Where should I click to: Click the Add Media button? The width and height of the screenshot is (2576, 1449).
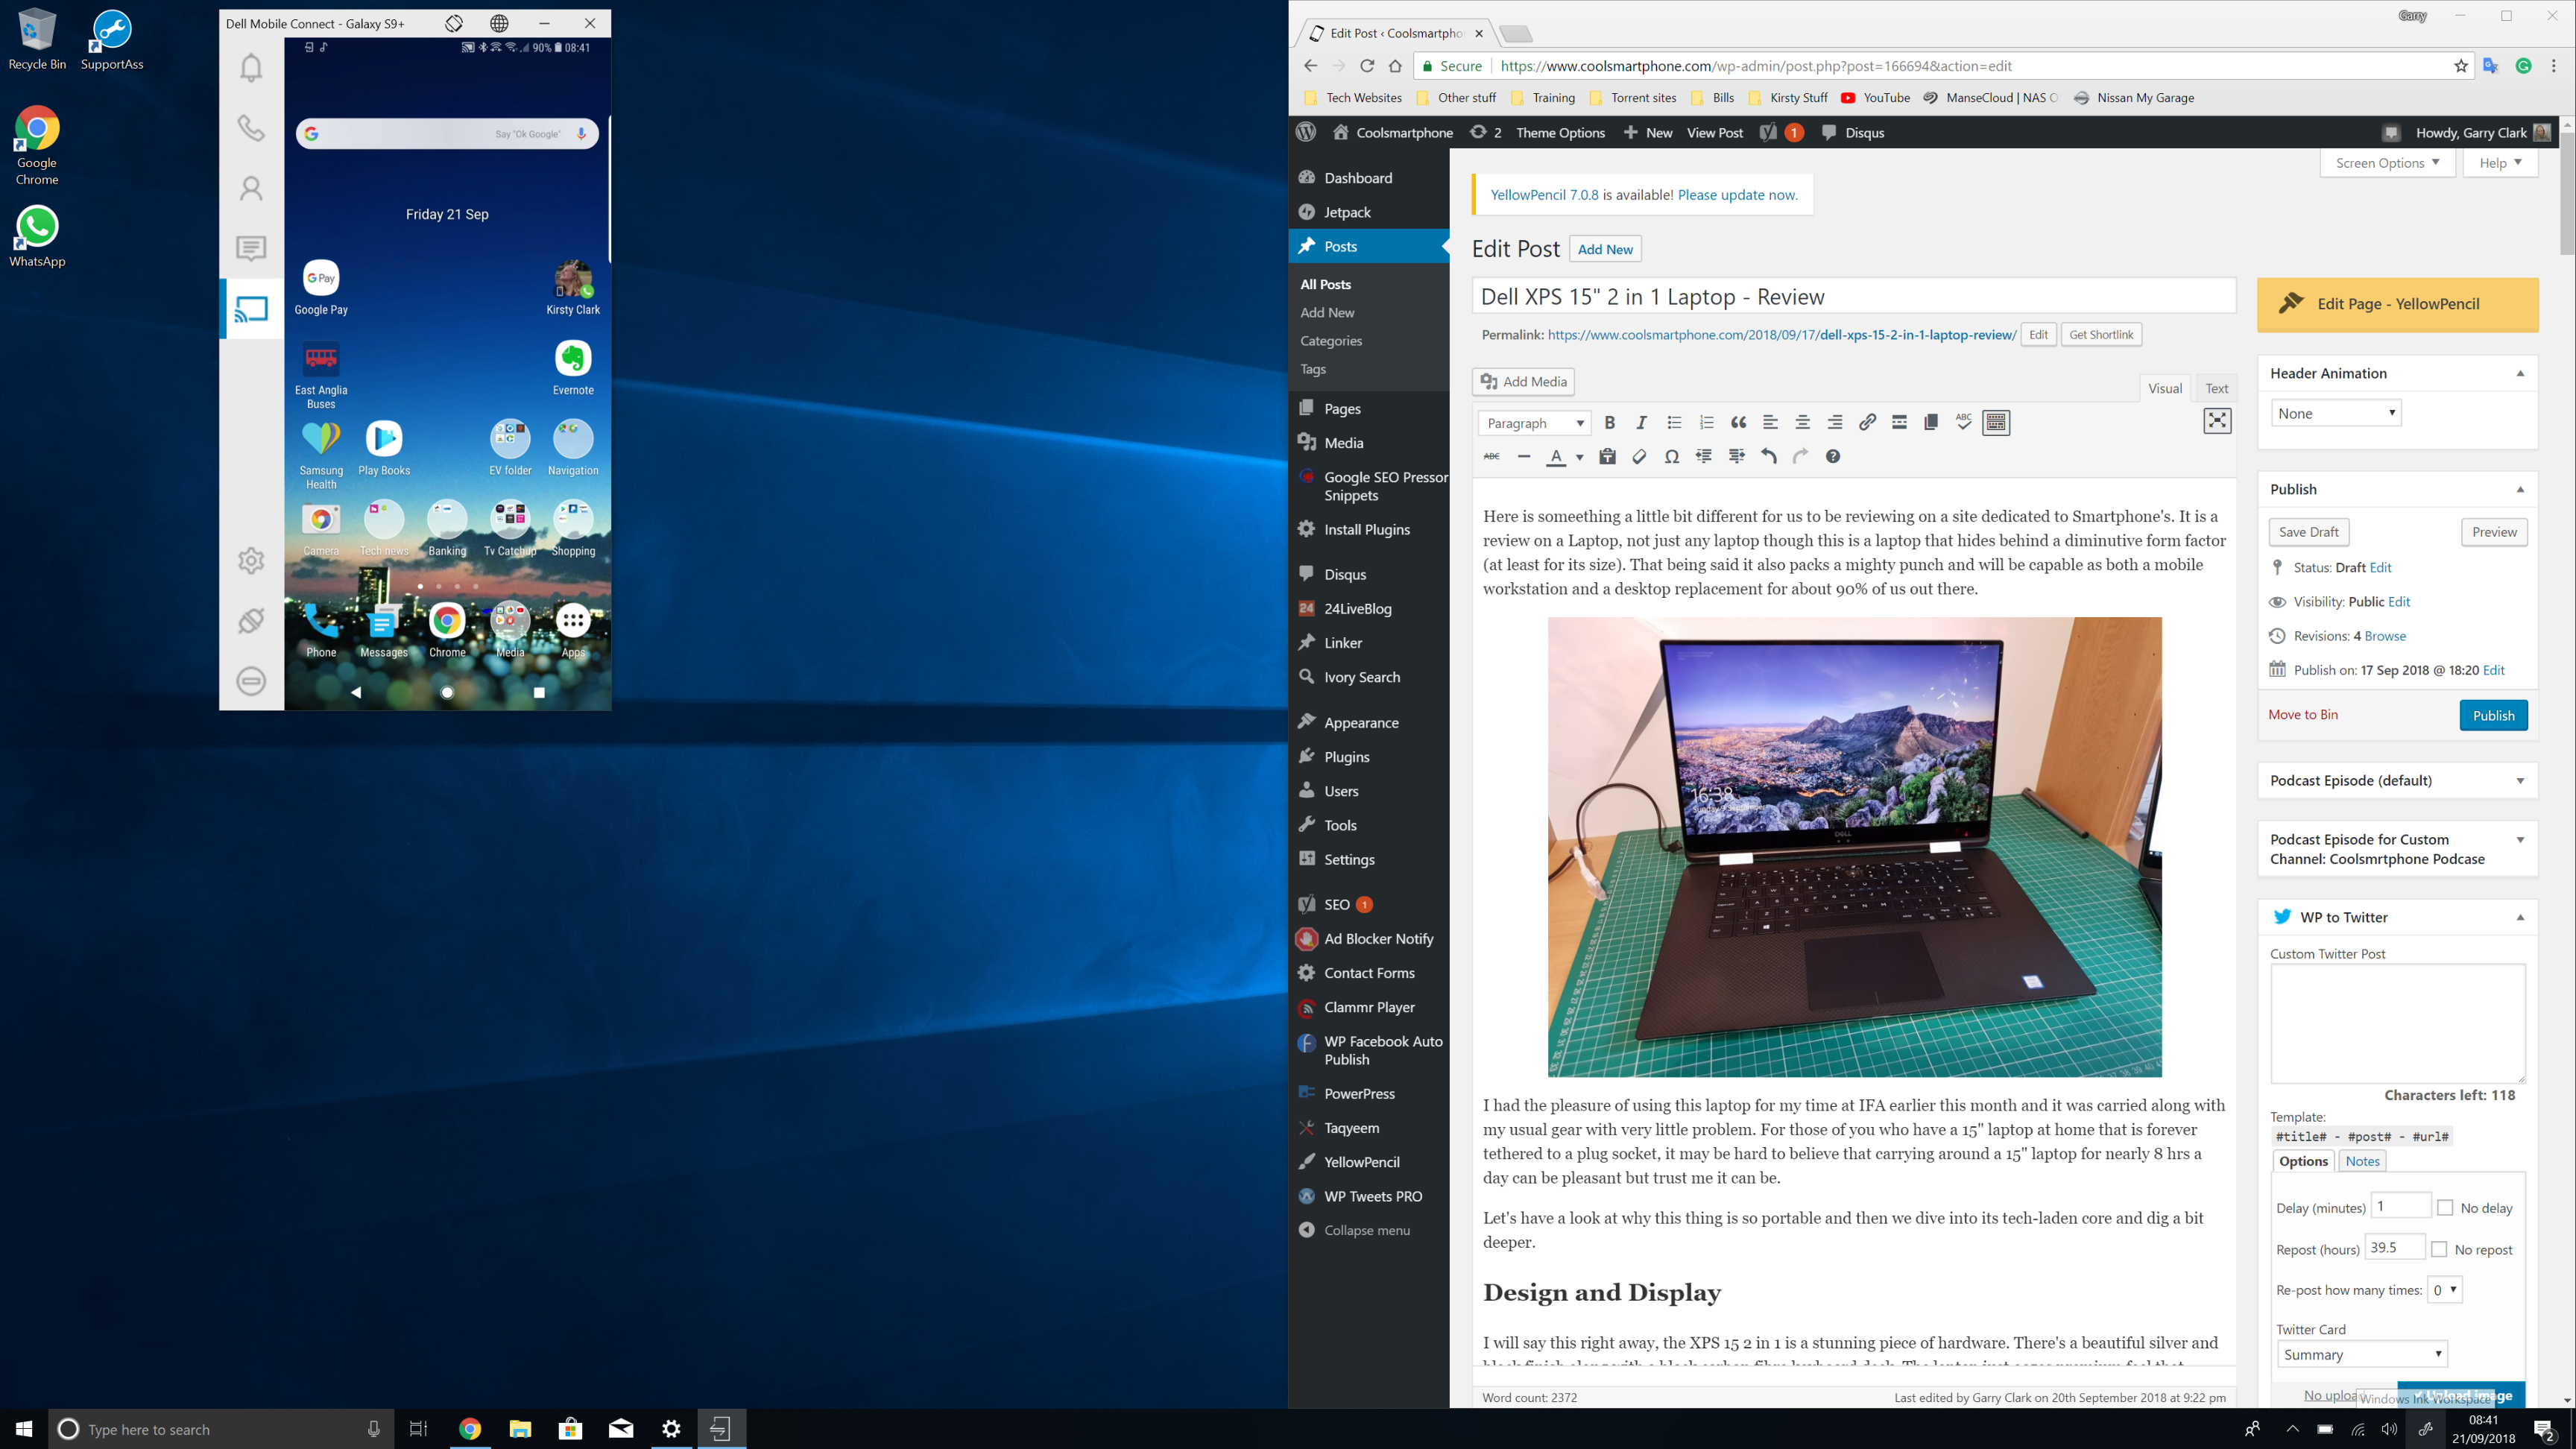click(1523, 381)
